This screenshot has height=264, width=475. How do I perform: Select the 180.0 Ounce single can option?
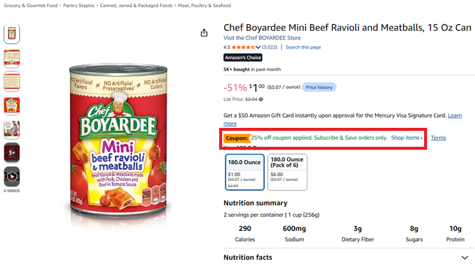click(245, 172)
